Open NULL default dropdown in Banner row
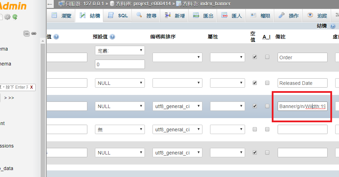 (120, 106)
